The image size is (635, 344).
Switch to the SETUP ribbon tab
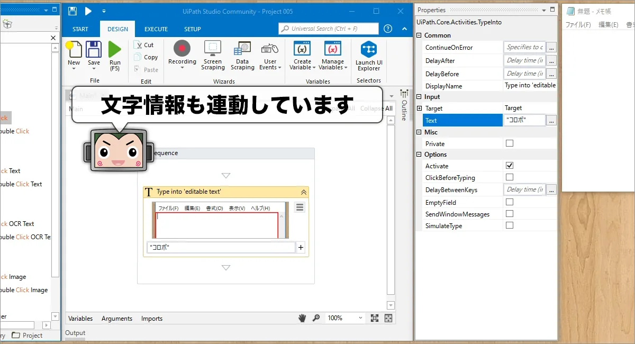click(x=193, y=29)
